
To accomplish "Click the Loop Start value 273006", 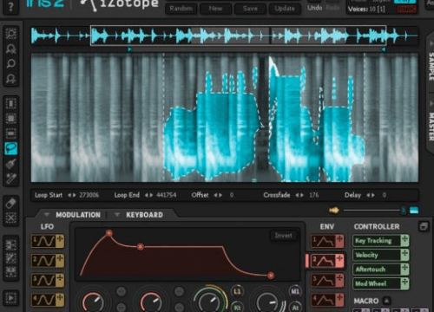I will click(89, 195).
